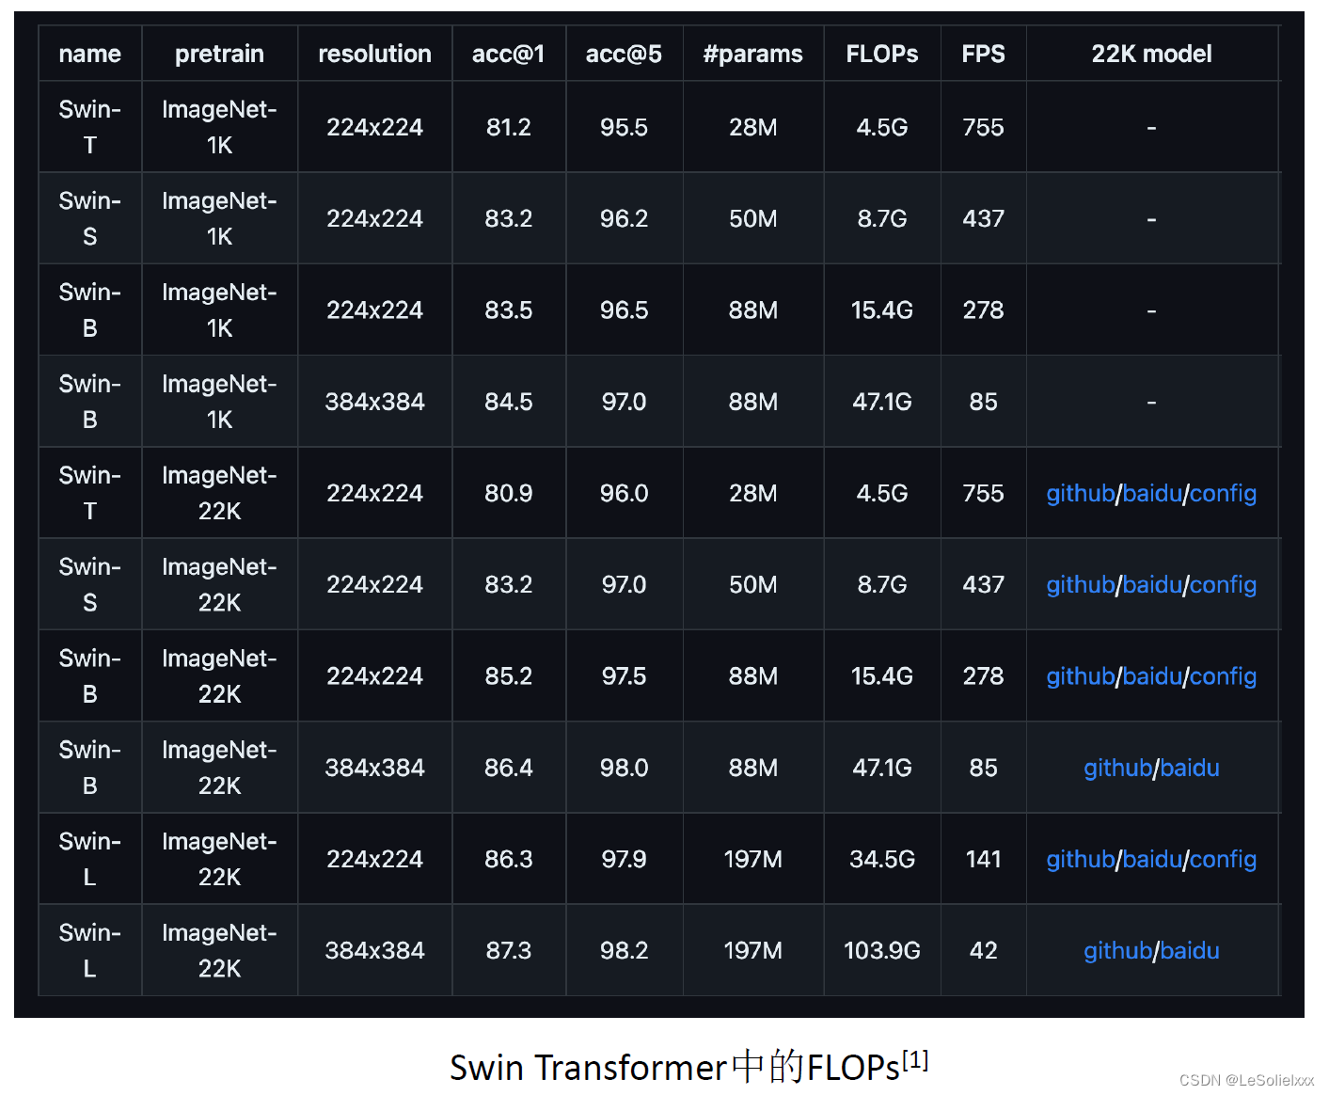This screenshot has height=1095, width=1329.
Task: Select the acc@1 value 80.9
Action: coord(509,493)
